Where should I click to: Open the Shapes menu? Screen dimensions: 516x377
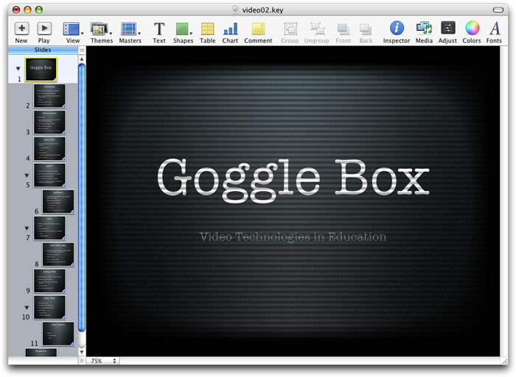pyautogui.click(x=183, y=29)
